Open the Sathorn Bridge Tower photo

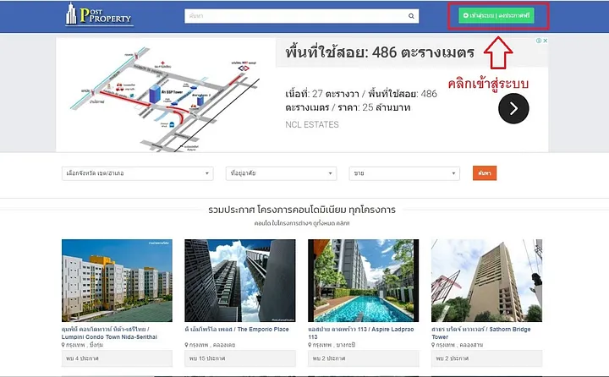click(x=486, y=281)
